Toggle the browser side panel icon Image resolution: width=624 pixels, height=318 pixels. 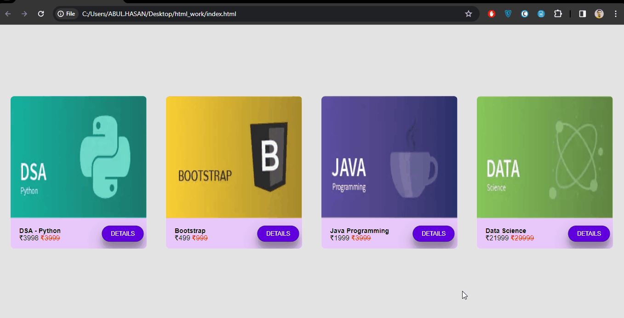(583, 14)
